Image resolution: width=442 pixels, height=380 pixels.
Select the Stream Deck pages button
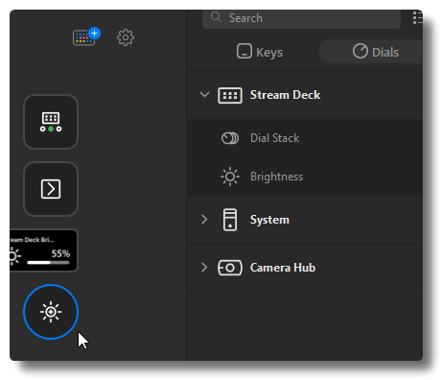click(x=51, y=122)
